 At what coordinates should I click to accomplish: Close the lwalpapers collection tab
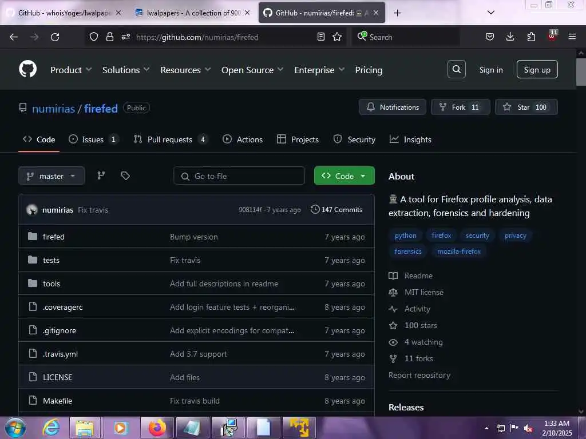tap(247, 13)
